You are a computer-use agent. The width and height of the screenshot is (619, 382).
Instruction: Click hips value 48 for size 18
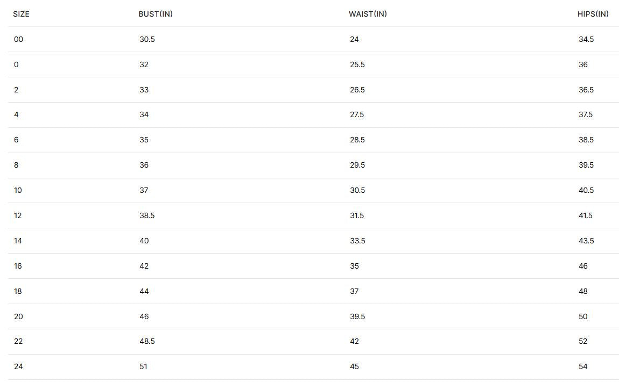583,291
